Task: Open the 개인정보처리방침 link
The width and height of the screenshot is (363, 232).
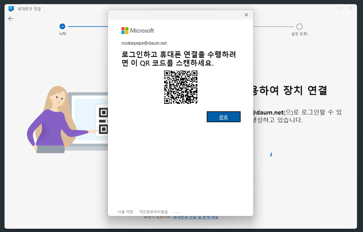Action: click(x=153, y=212)
